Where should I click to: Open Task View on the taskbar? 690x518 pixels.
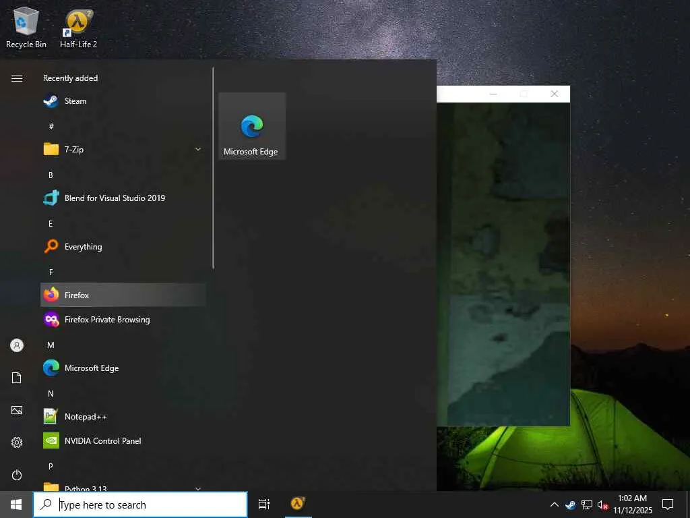pyautogui.click(x=264, y=505)
